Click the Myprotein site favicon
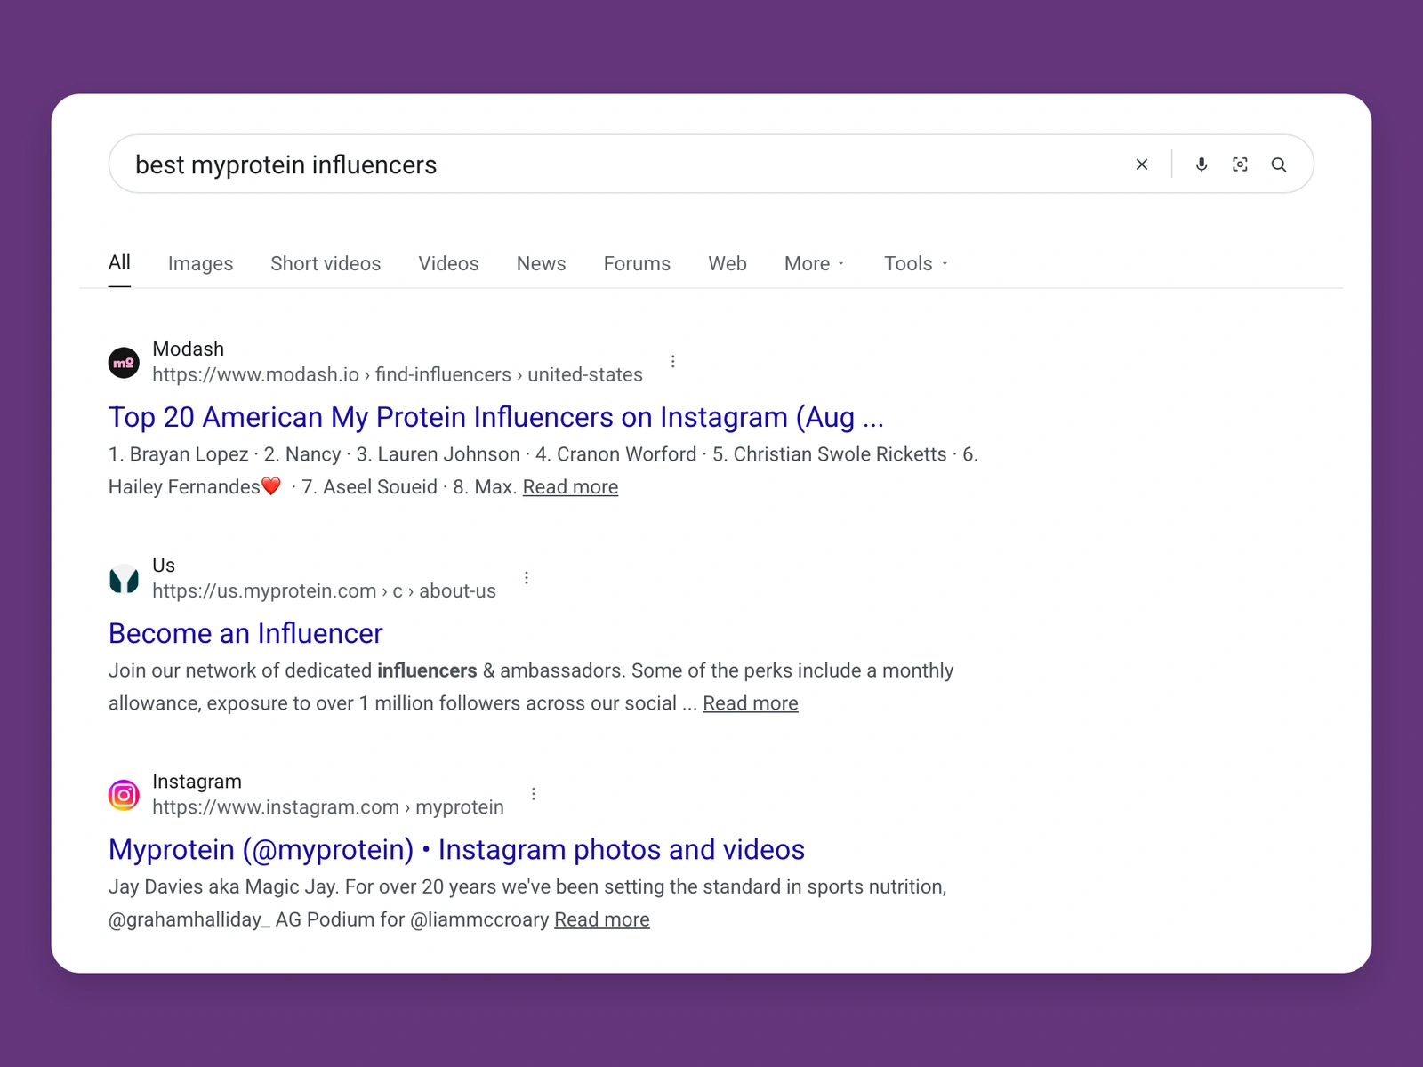The image size is (1423, 1067). (x=124, y=579)
